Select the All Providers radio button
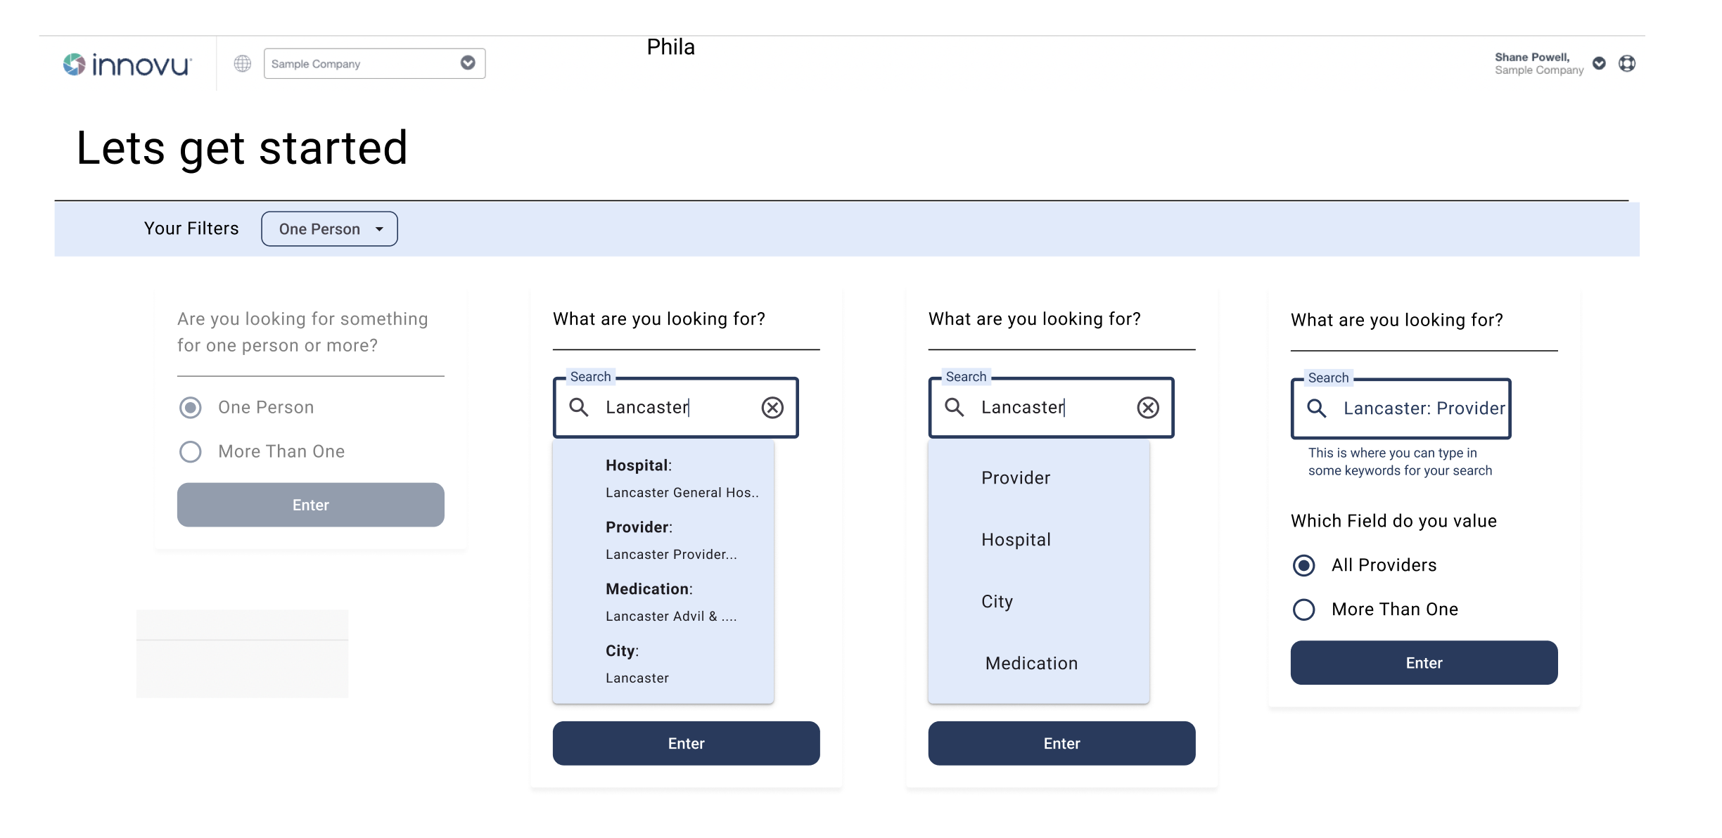This screenshot has width=1722, height=838. tap(1304, 565)
